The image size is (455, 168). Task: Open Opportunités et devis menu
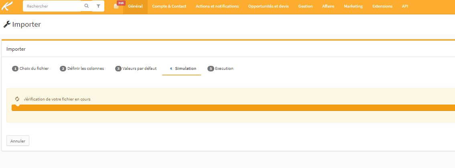click(268, 6)
